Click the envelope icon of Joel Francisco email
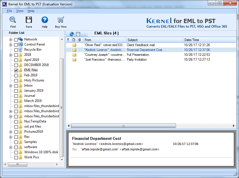This screenshot has width=239, height=178. pyautogui.click(x=74, y=60)
